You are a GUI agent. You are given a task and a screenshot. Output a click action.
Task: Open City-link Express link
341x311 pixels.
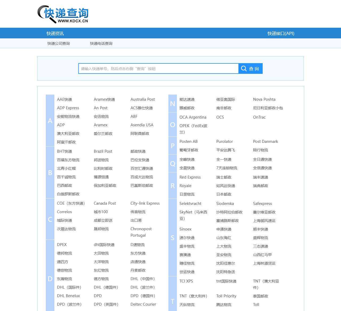tap(145, 203)
